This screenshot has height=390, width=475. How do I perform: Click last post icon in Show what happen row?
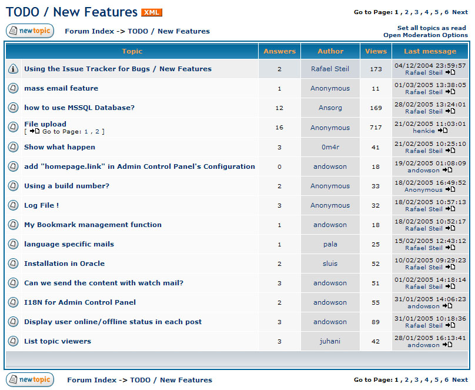(x=450, y=151)
